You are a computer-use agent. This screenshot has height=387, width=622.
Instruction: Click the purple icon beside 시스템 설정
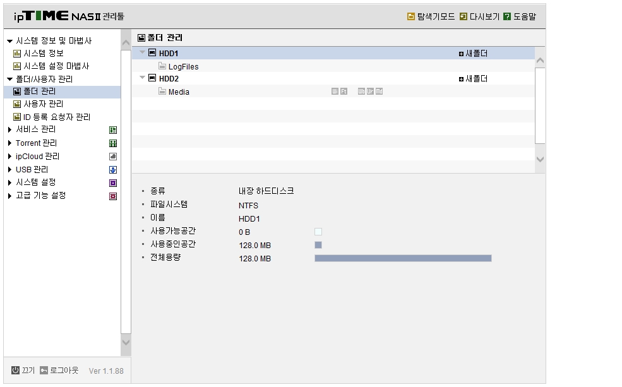tap(113, 183)
